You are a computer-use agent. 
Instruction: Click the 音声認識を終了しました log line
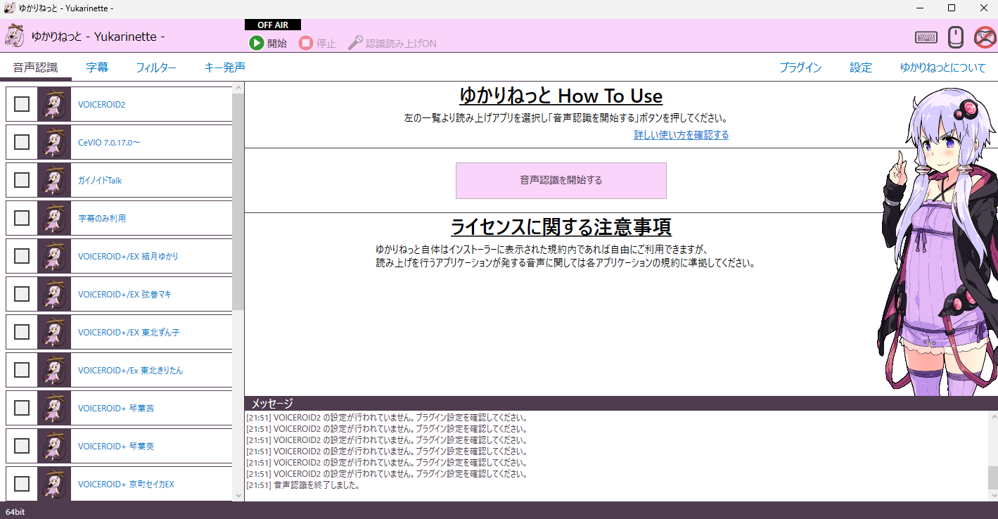pyautogui.click(x=303, y=485)
